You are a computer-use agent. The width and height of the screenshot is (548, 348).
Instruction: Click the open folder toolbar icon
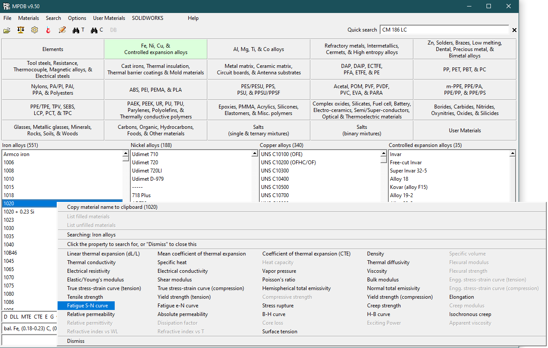[x=7, y=30]
